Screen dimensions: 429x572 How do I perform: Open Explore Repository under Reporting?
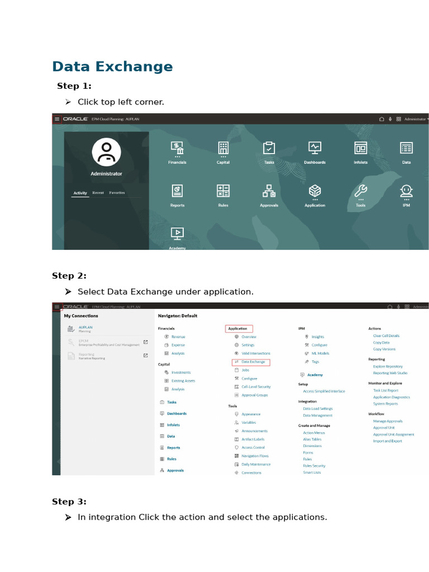[388, 366]
